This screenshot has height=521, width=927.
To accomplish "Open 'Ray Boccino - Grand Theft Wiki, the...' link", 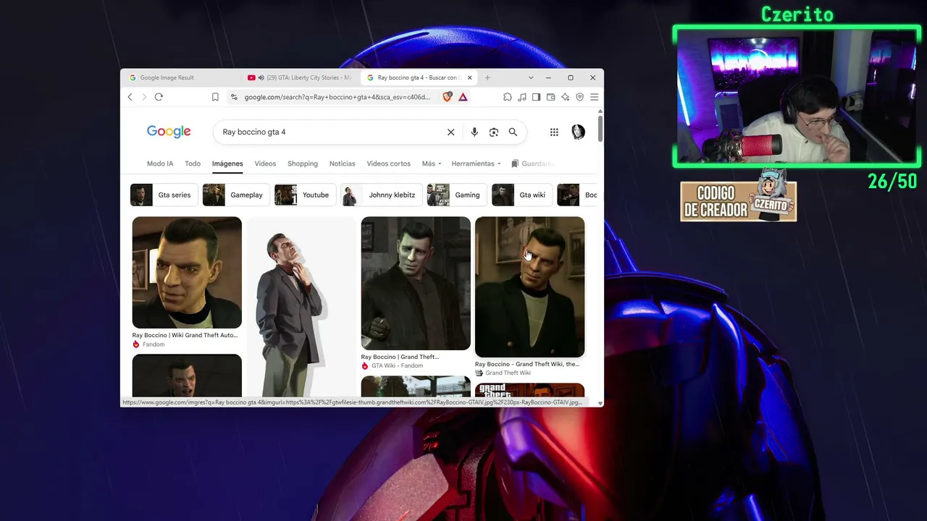I will click(x=527, y=364).
